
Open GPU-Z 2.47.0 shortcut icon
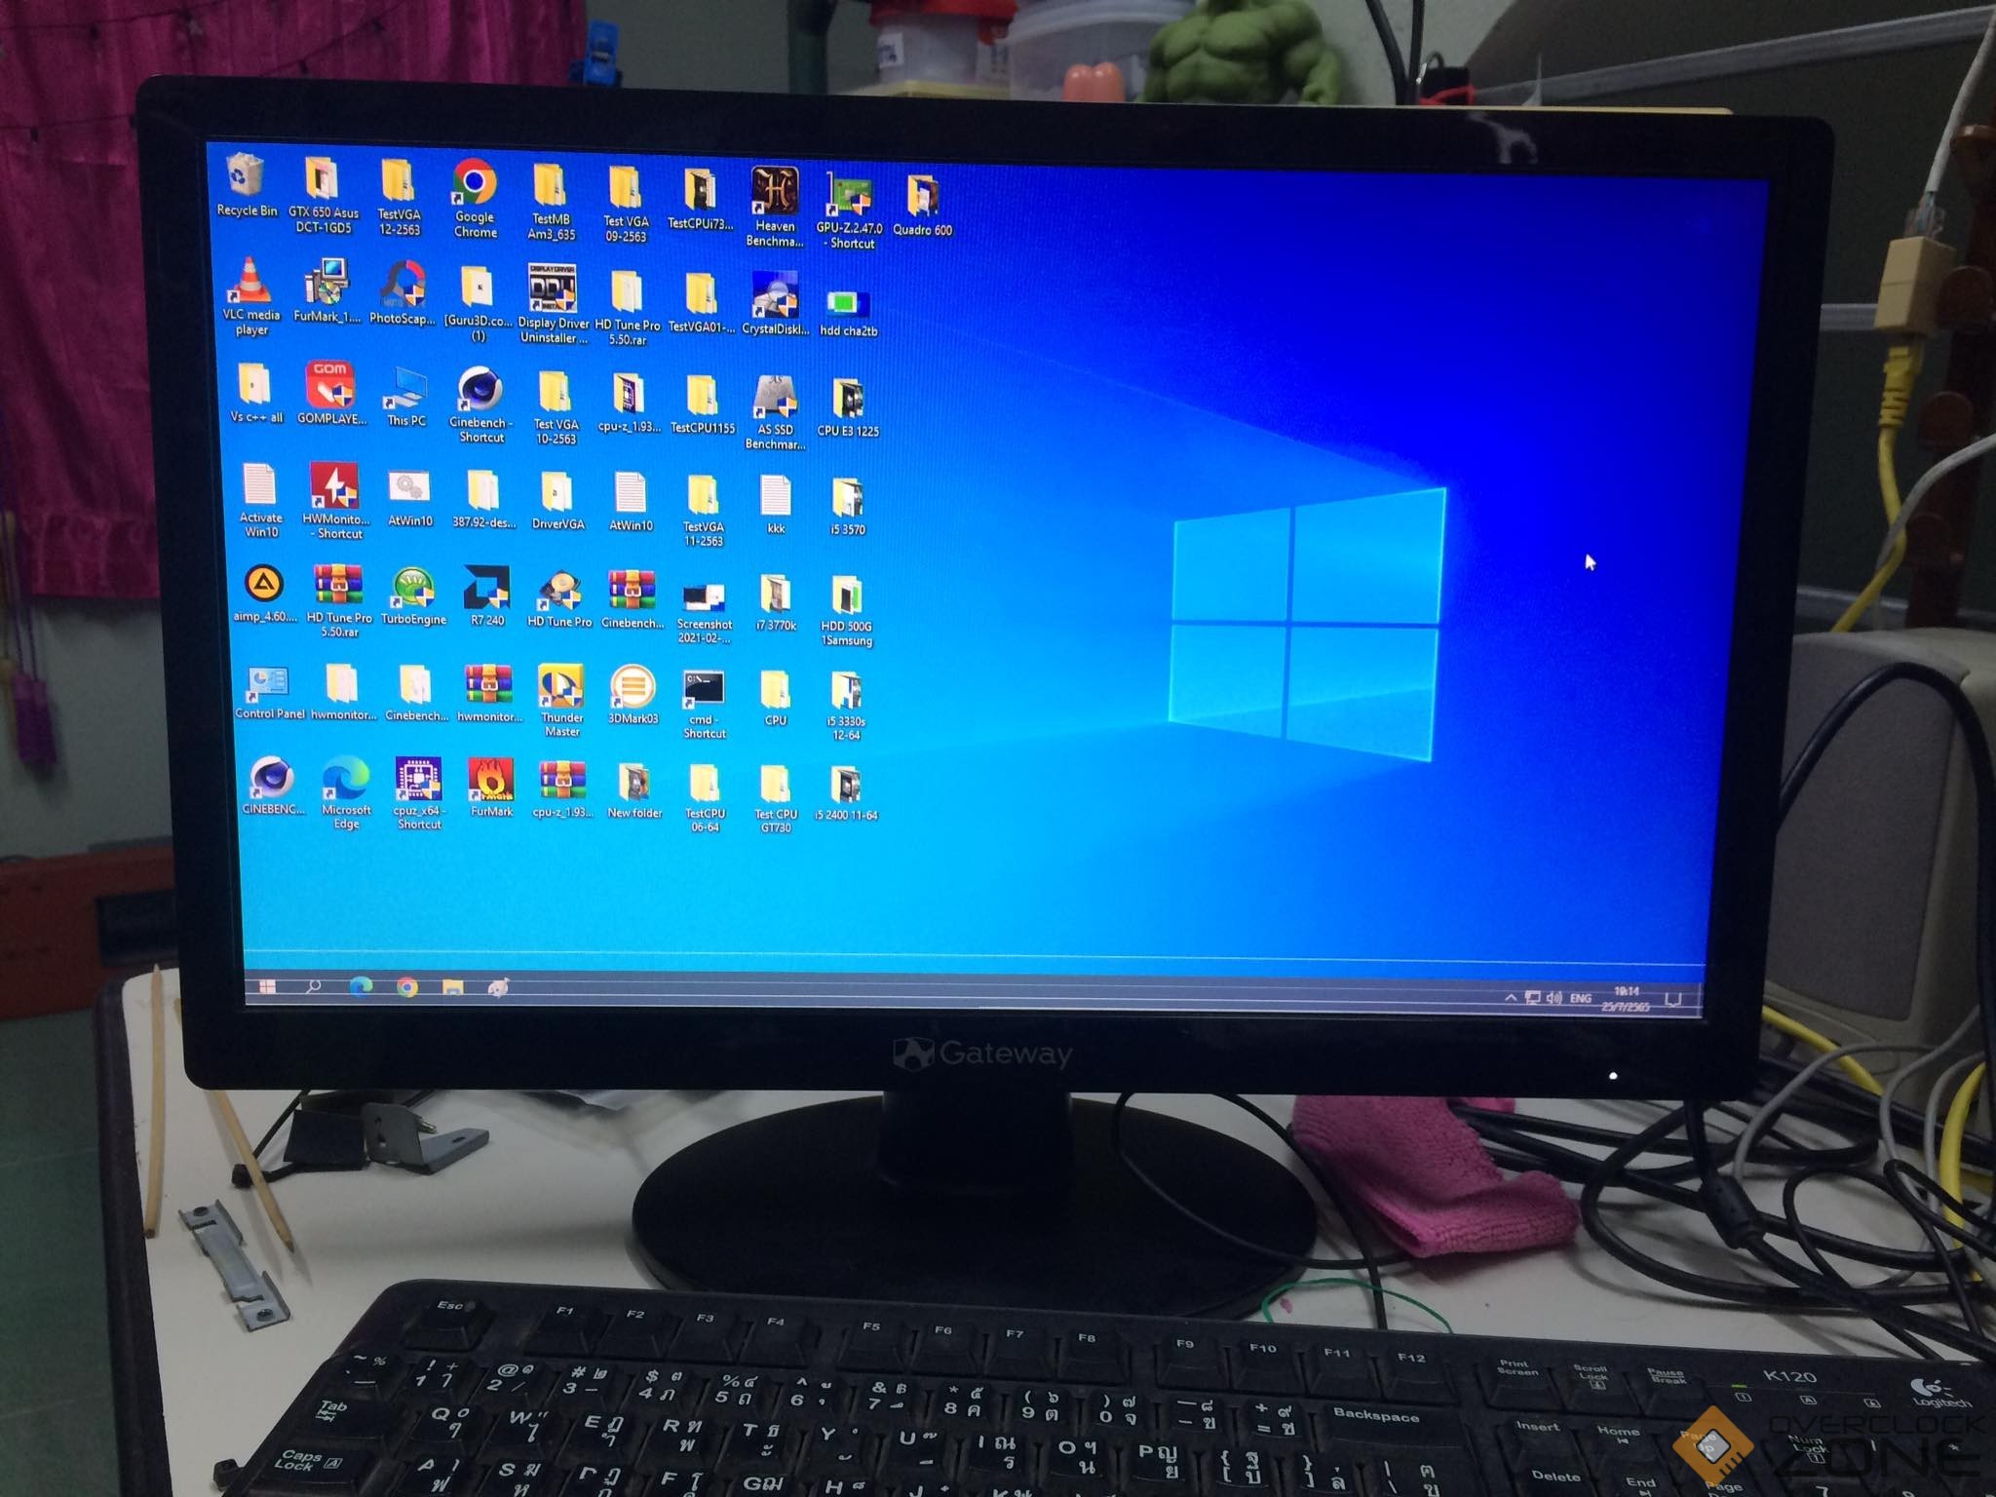(x=849, y=196)
